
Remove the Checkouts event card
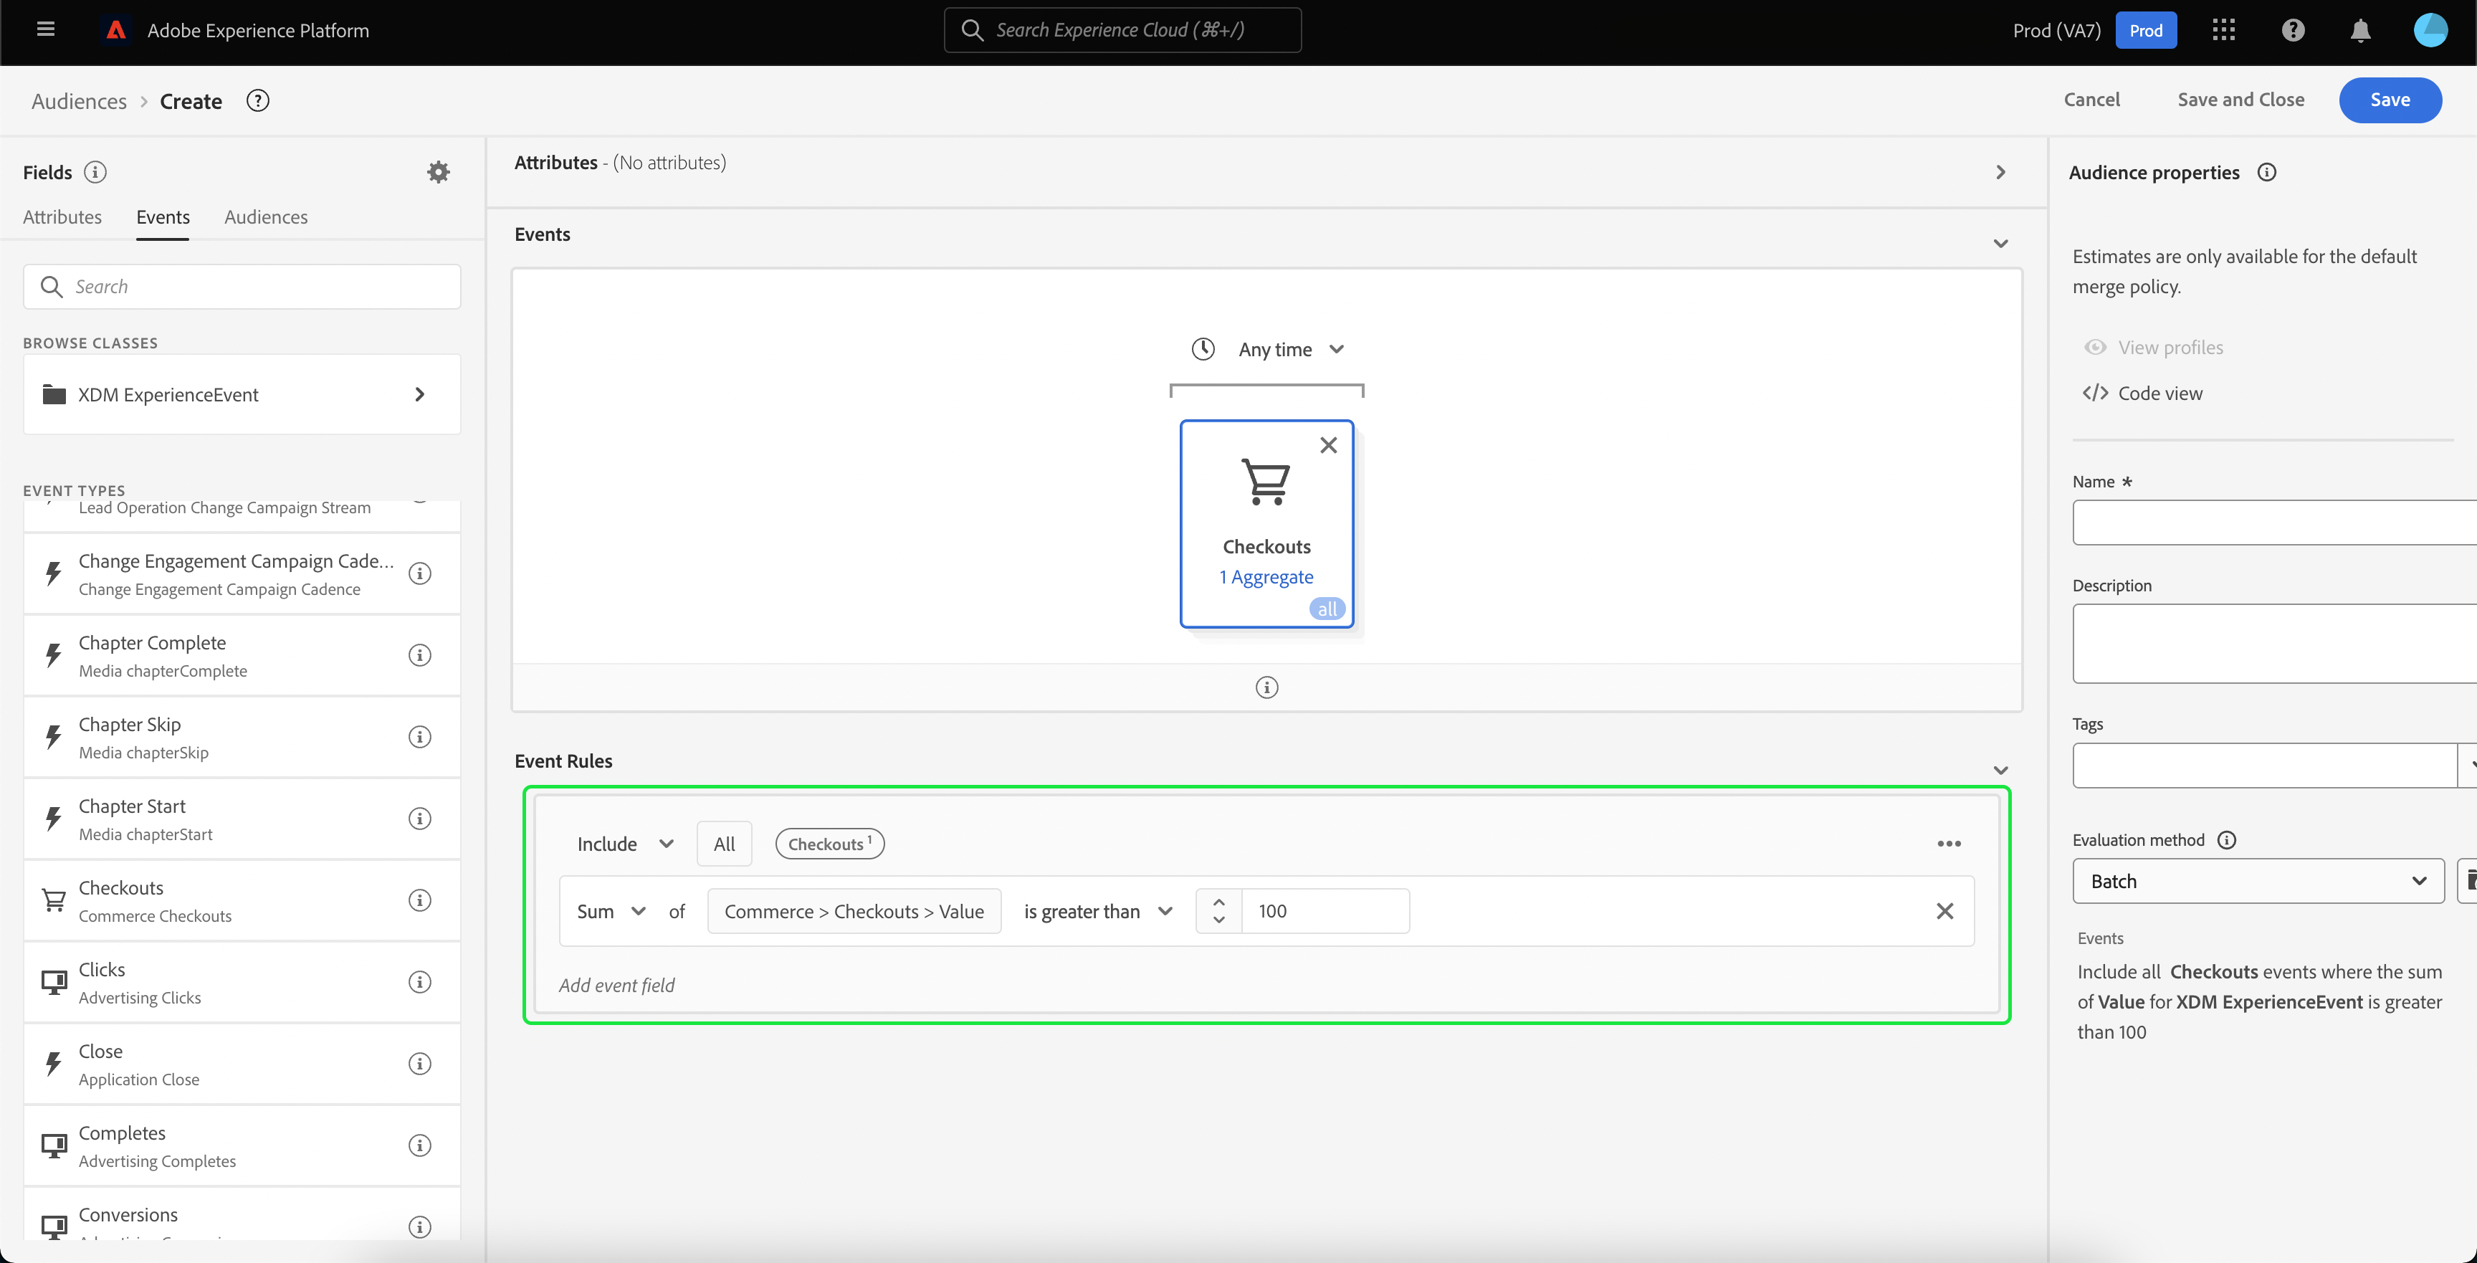coord(1328,445)
